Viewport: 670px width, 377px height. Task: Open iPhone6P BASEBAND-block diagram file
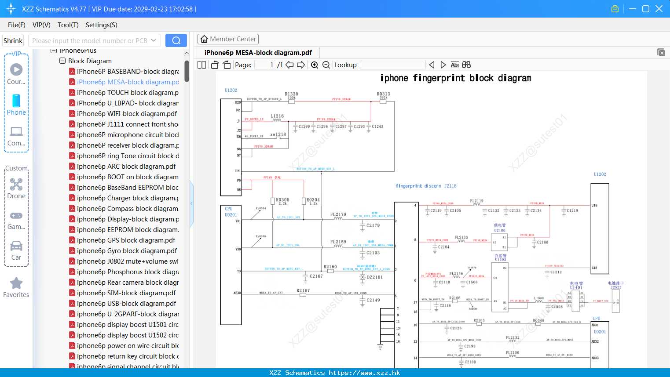tap(124, 71)
